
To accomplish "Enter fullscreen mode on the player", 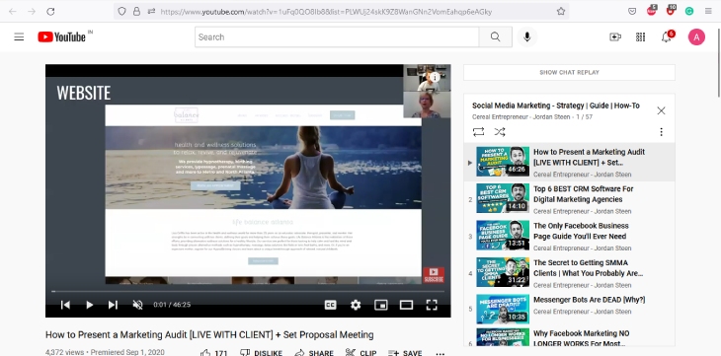I will click(432, 305).
